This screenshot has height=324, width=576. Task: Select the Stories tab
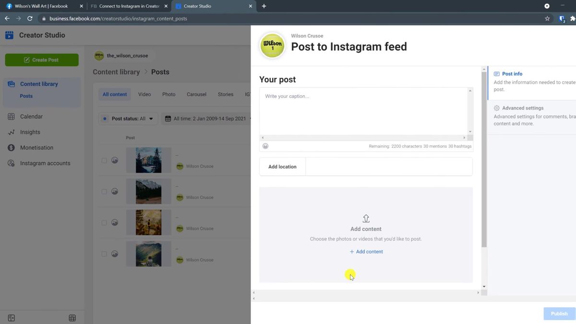pos(226,95)
